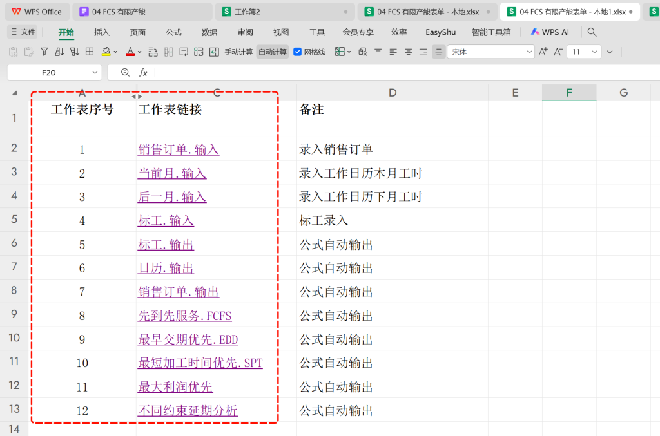Viewport: 660px width, 436px height.
Task: Switch to 手动计算 manual calculation
Action: coord(238,52)
